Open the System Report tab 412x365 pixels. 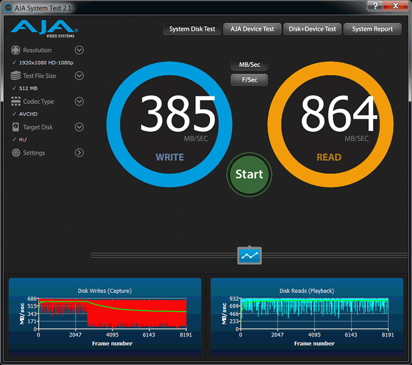point(372,29)
